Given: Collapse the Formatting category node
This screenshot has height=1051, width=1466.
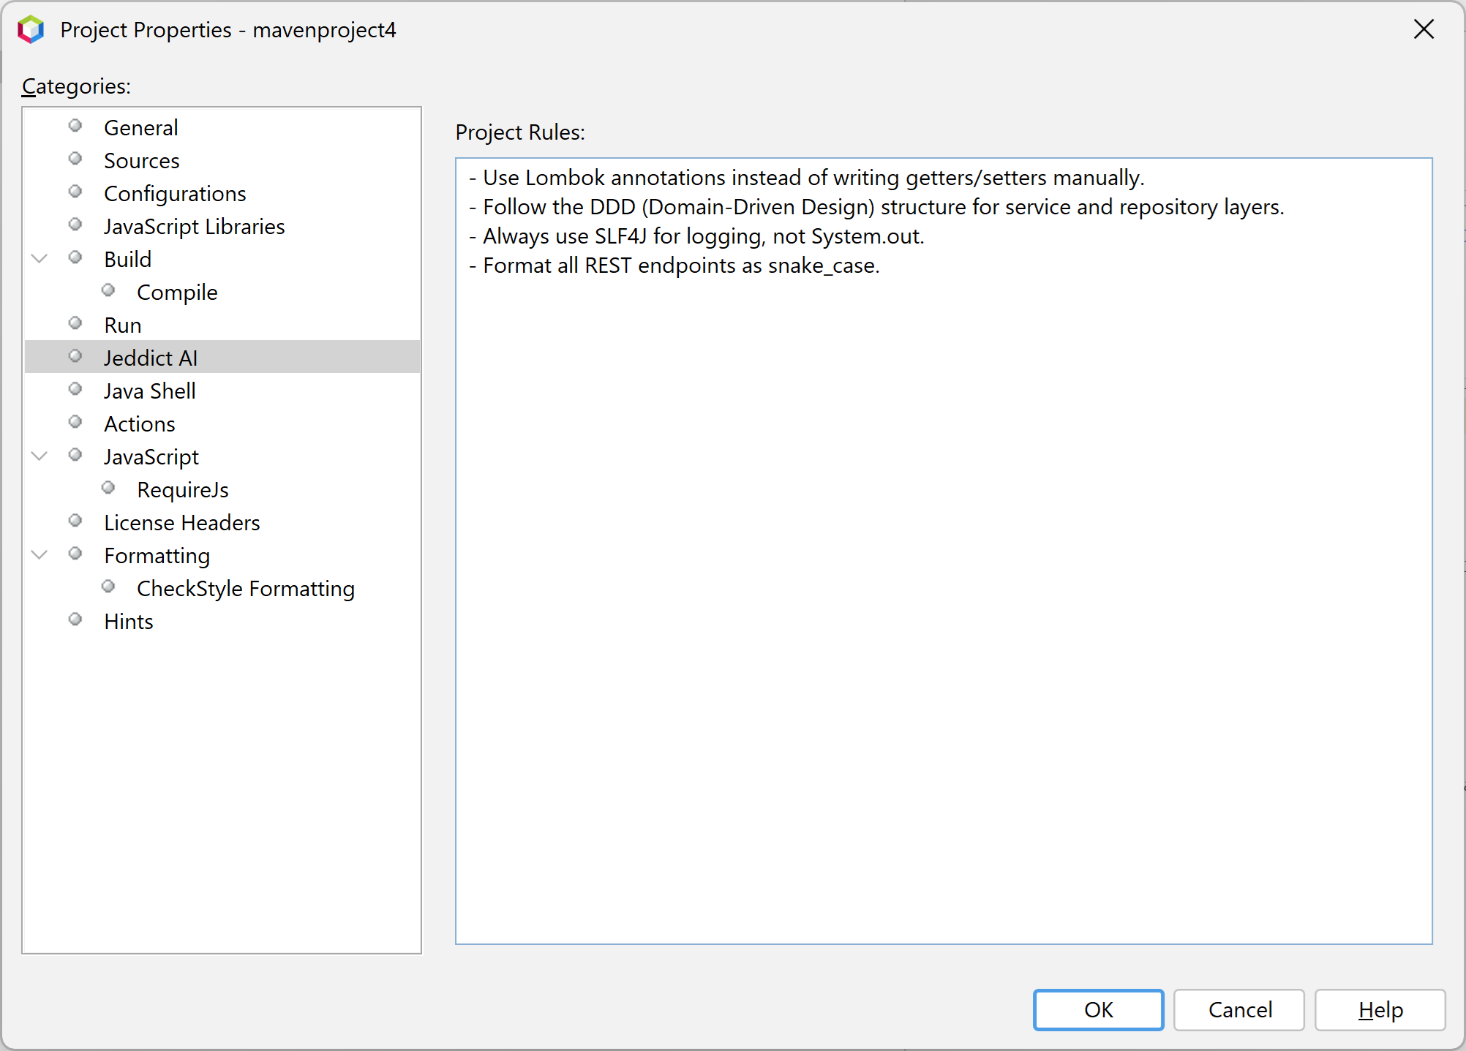Looking at the screenshot, I should tap(40, 554).
